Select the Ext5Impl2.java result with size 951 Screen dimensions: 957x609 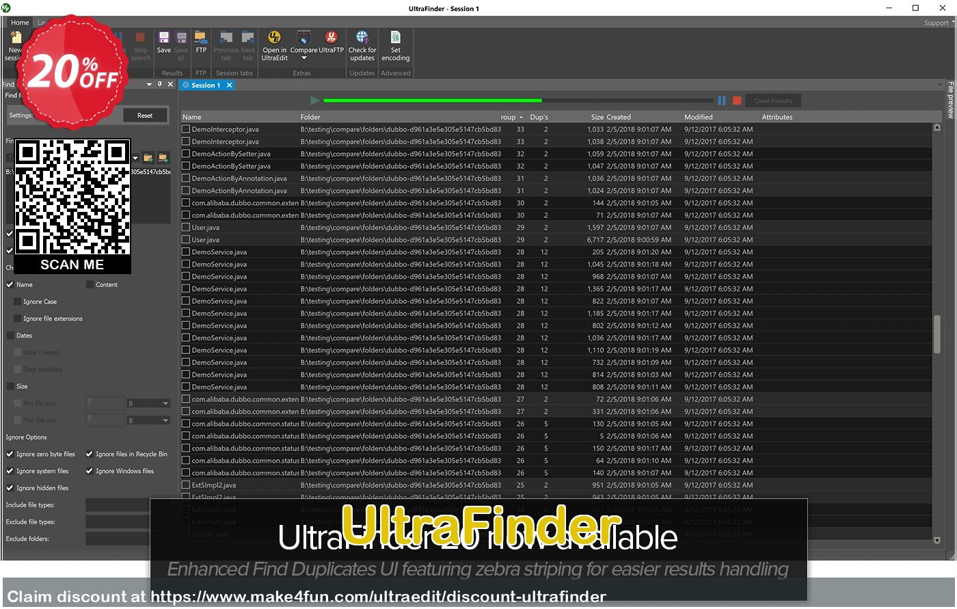(x=556, y=485)
